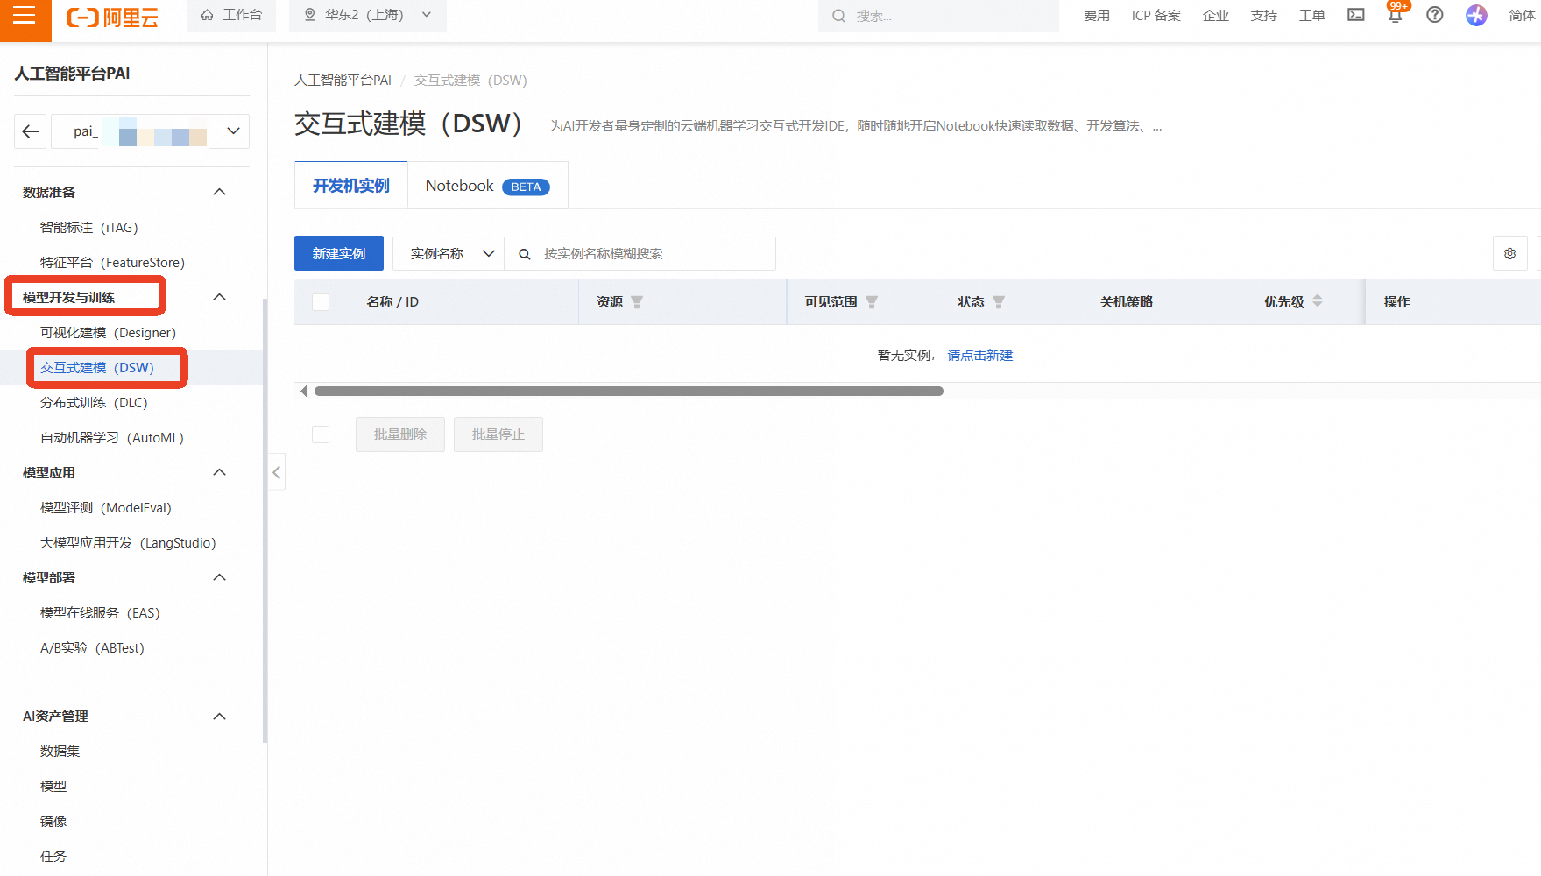The image size is (1541, 876).
Task: Open 特征平台（FeatureStore）
Action: (x=113, y=263)
